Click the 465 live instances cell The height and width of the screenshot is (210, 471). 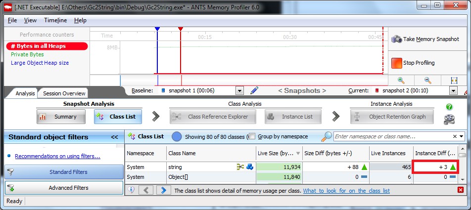tap(391, 167)
